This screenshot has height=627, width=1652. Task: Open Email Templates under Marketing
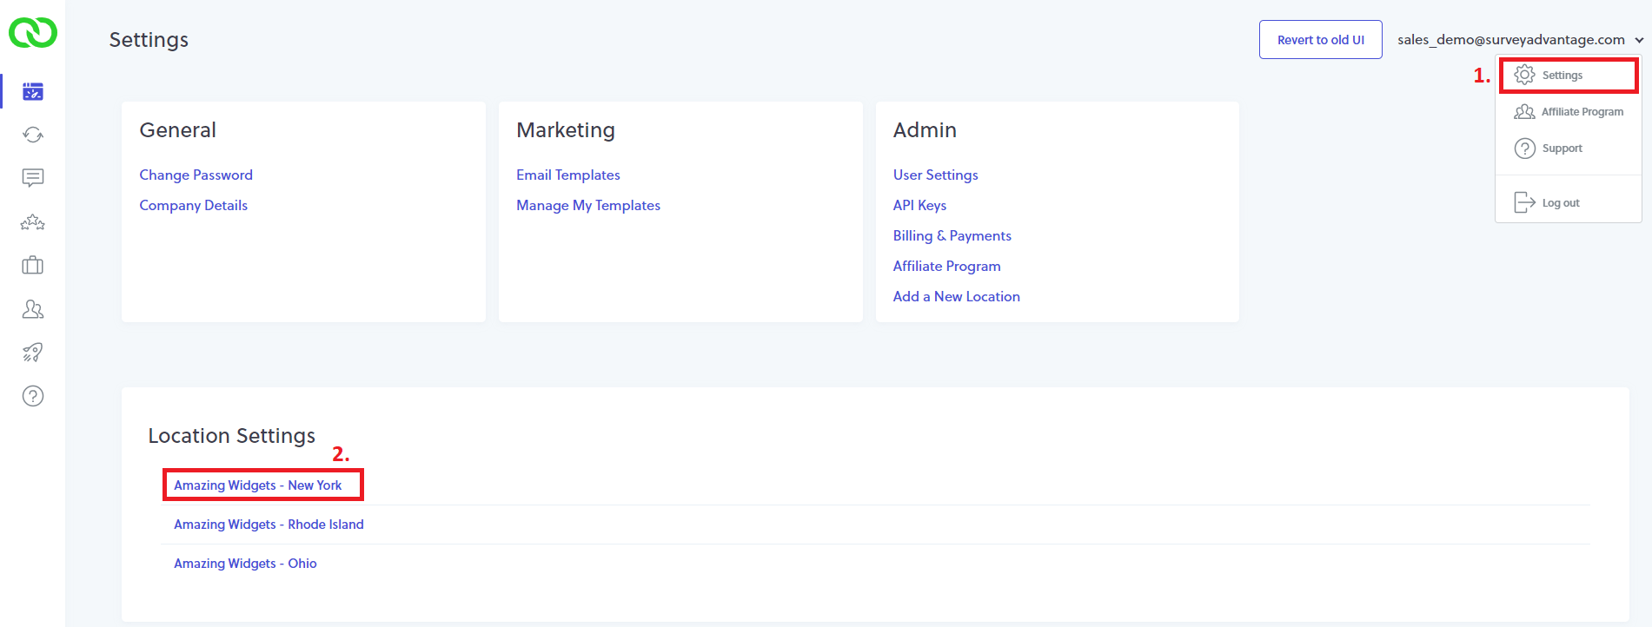[567, 175]
